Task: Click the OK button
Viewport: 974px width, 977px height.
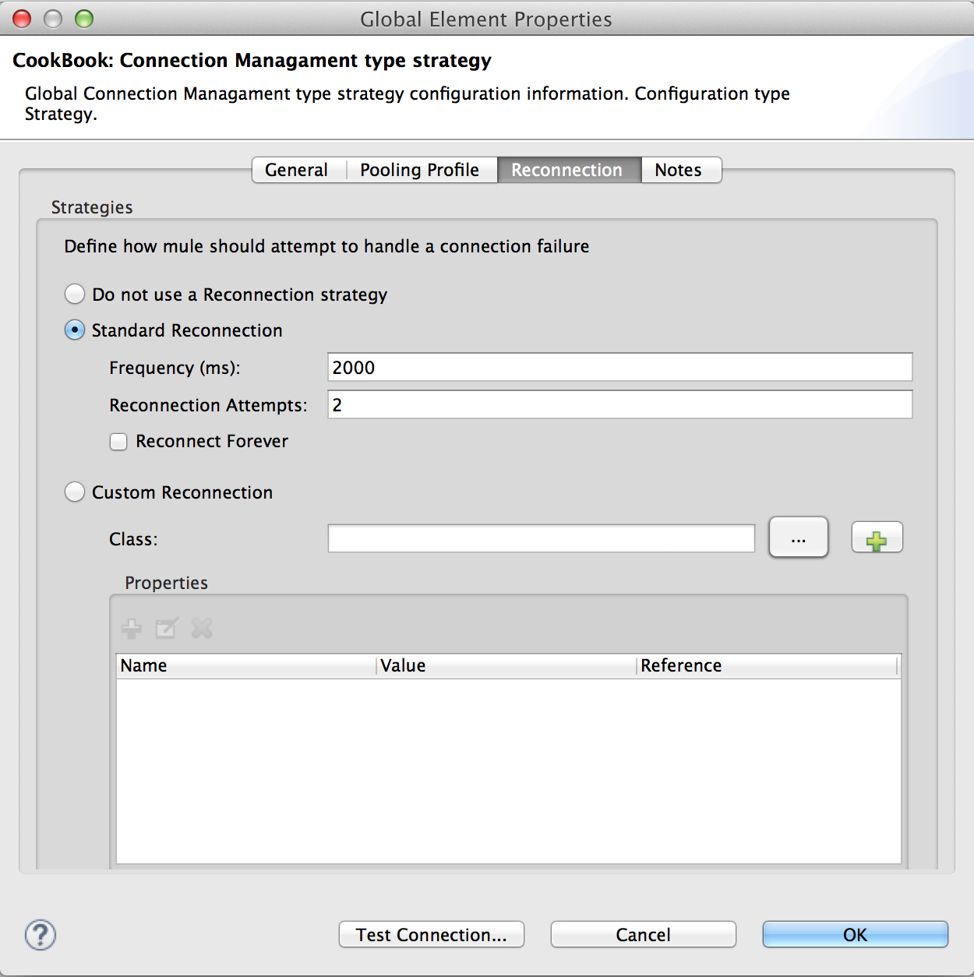Action: (x=854, y=934)
